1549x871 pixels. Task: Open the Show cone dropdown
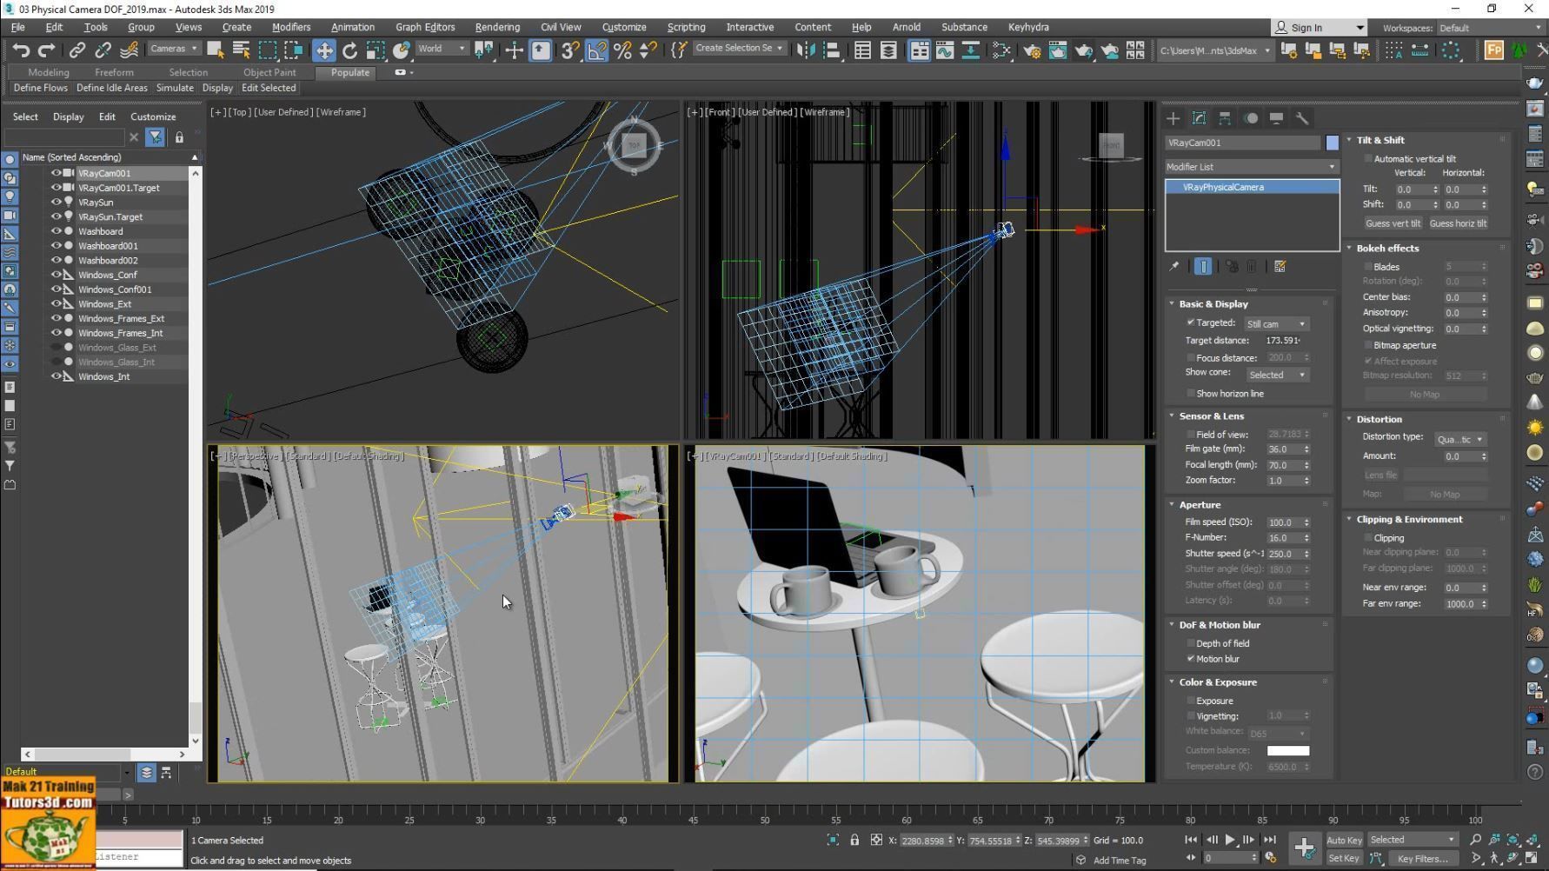(1277, 376)
